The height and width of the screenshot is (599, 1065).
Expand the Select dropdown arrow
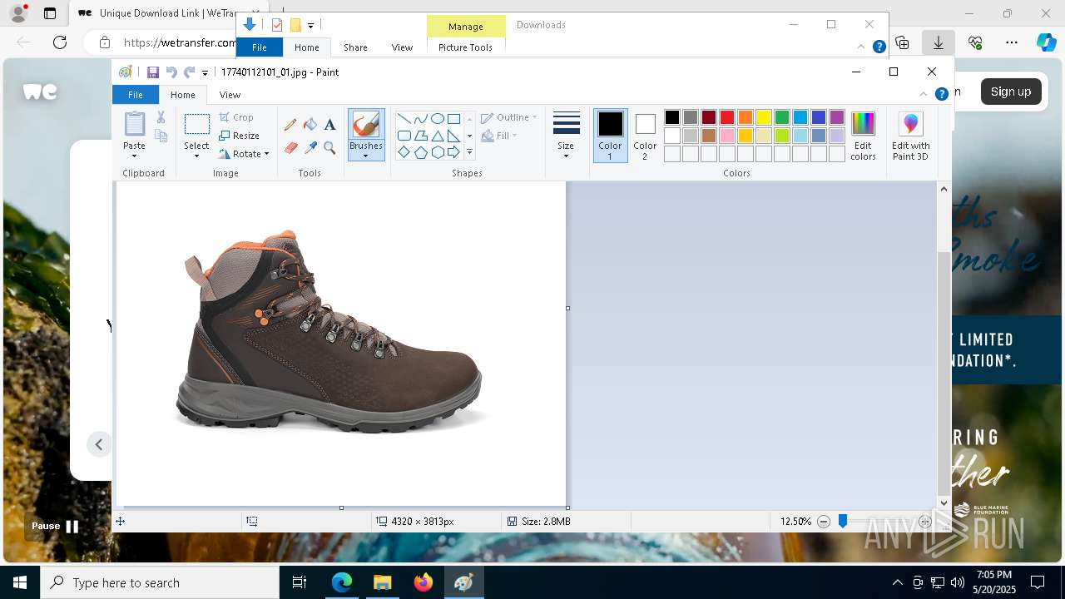(x=196, y=155)
